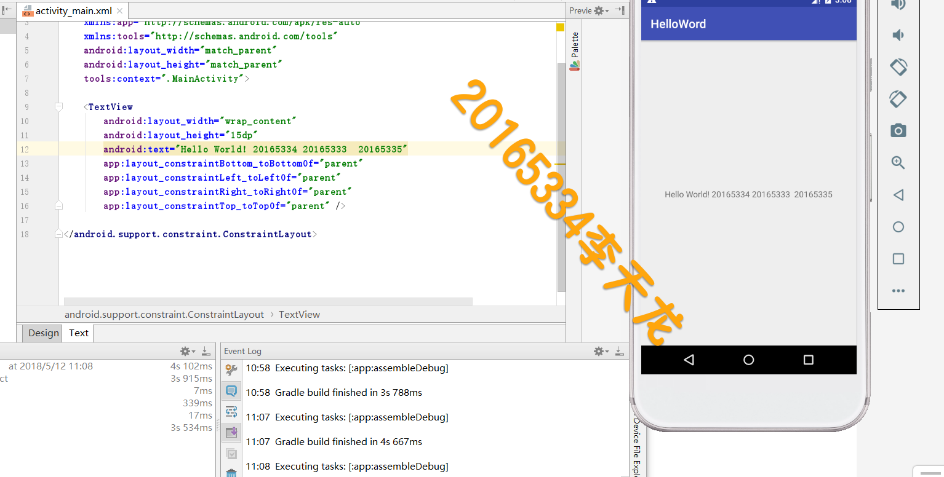Click the left panel hide arrow icon beside the activity_main.xml tab
Screen dimensions: 944x477
click(7, 10)
